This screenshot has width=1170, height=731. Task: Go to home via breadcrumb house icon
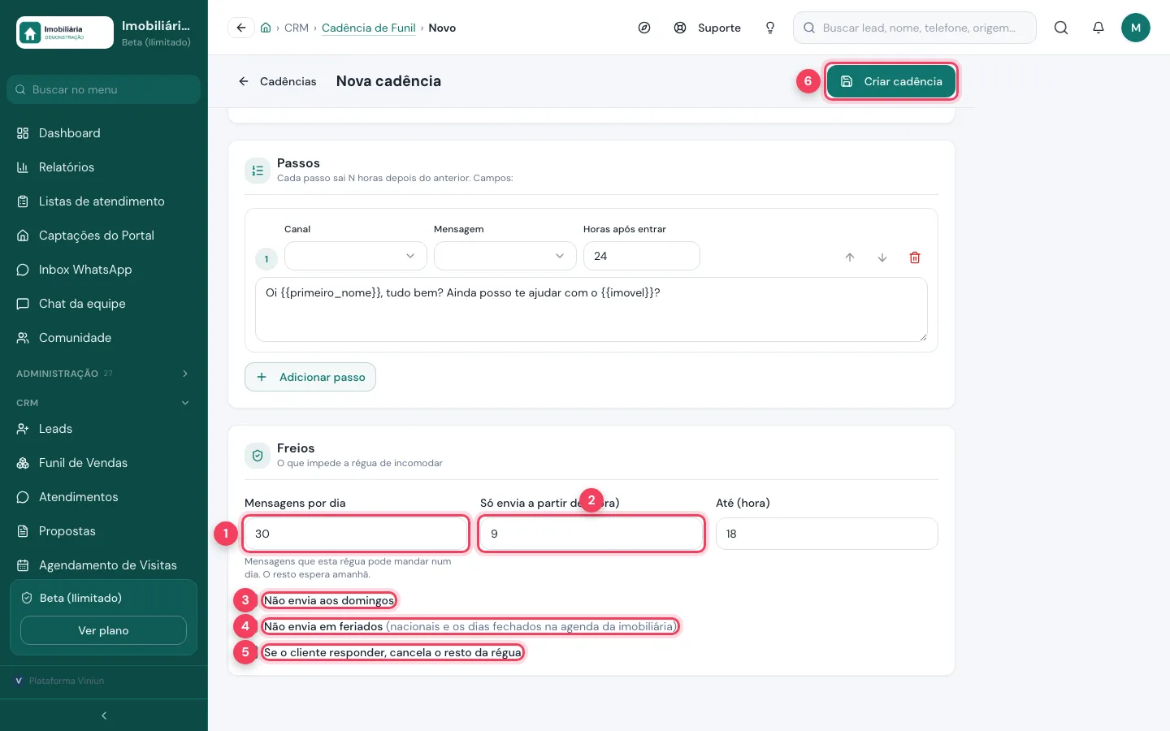coord(266,28)
